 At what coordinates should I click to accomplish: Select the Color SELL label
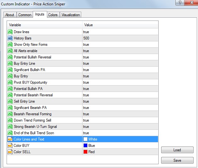(x=22, y=152)
